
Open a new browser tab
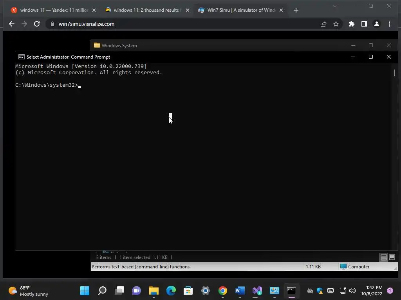pyautogui.click(x=296, y=10)
